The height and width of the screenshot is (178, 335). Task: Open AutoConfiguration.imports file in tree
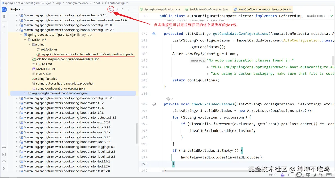87,54
